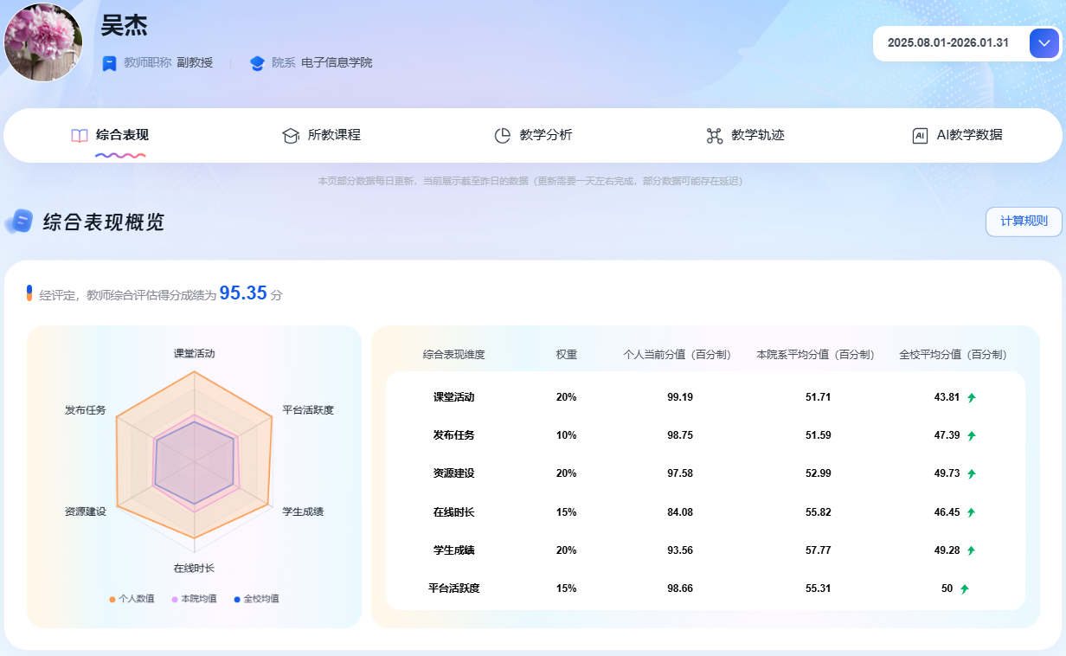Click the open book icon beside 综合表现
The height and width of the screenshot is (656, 1066).
(x=80, y=136)
